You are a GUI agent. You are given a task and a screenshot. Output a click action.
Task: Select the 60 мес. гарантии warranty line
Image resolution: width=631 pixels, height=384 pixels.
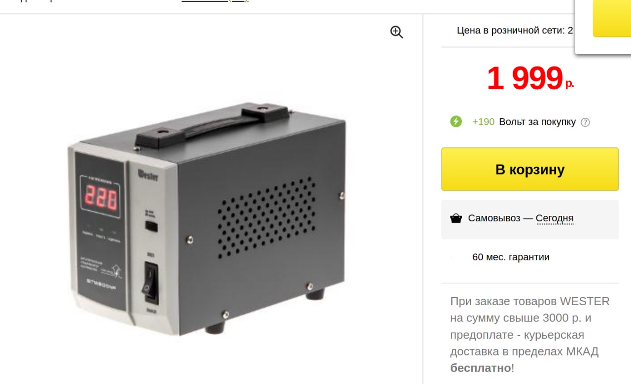tap(511, 257)
